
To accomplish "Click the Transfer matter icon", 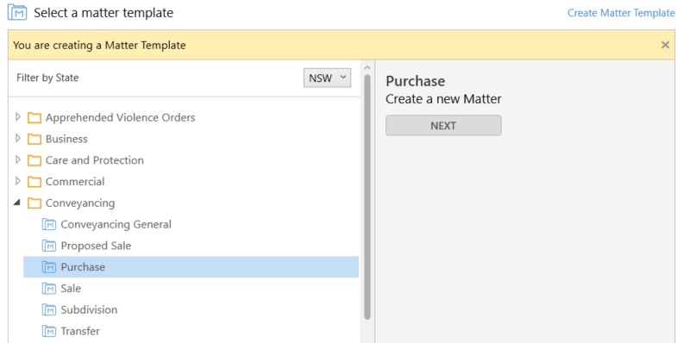I will pos(49,331).
